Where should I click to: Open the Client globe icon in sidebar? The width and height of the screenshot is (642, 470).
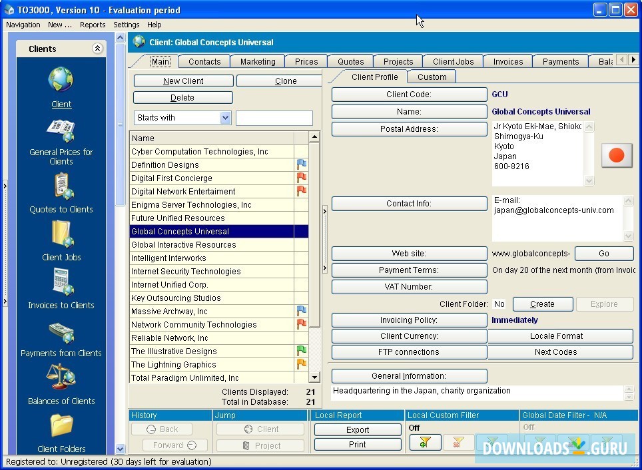point(61,81)
